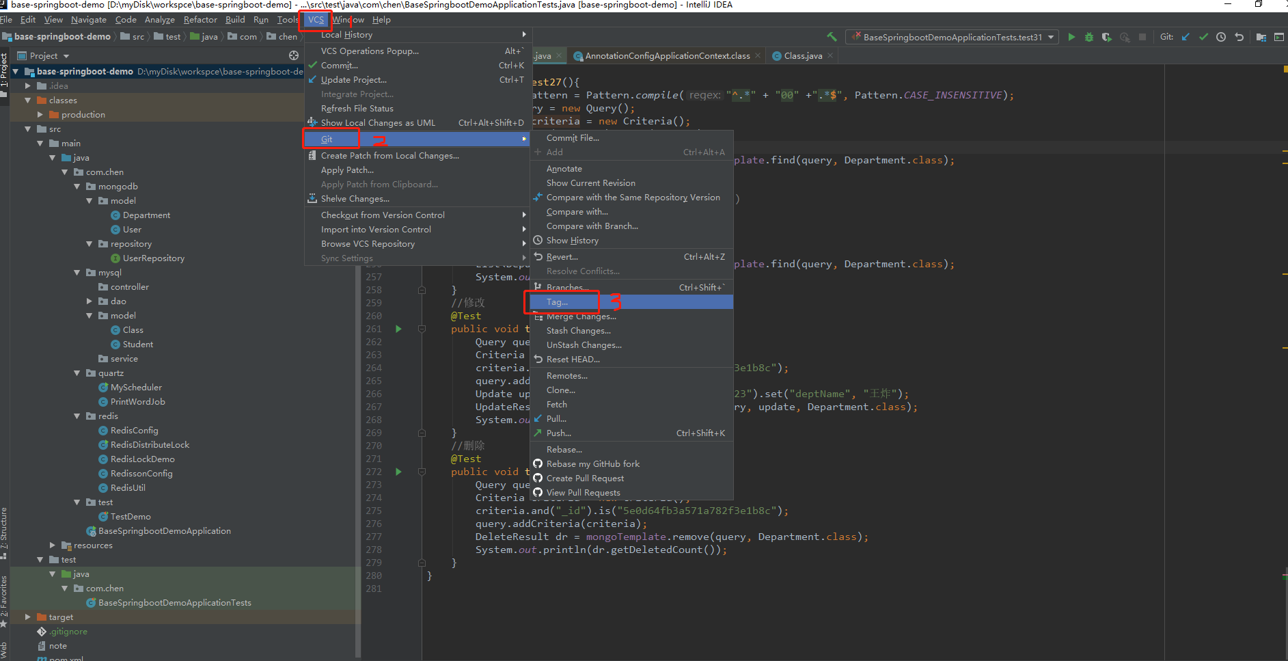
Task: Toggle code fold marker at line 272
Action: (422, 472)
